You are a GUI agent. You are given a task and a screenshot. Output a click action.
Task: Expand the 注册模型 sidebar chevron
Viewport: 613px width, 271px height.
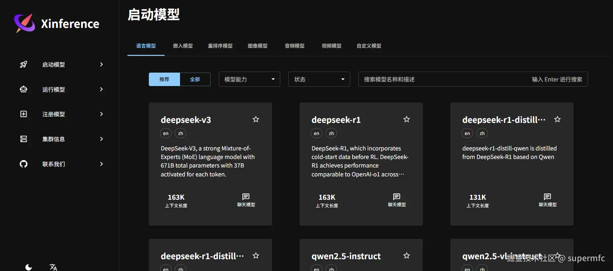click(x=102, y=114)
